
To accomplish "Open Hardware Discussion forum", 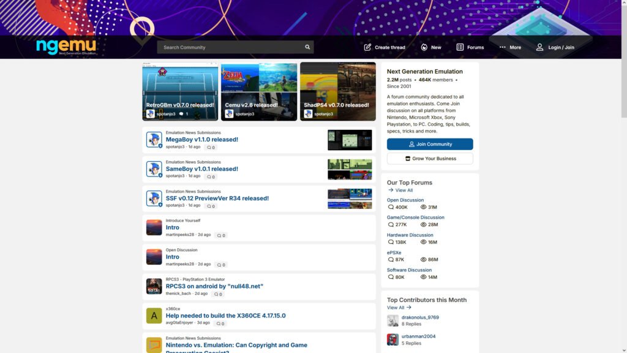I will (410, 235).
